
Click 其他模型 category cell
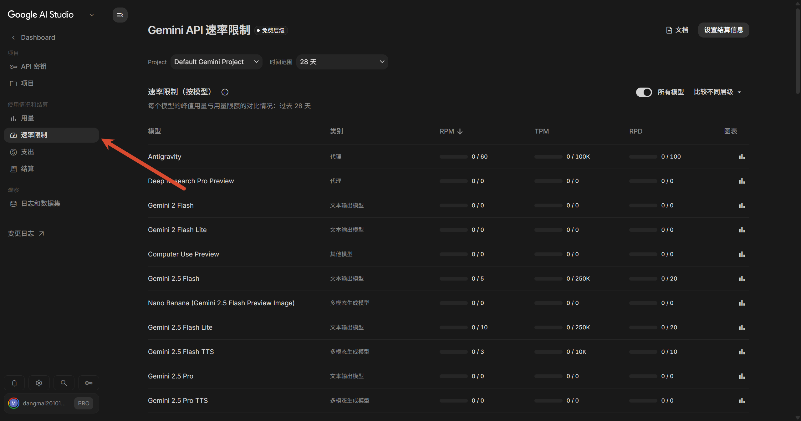pyautogui.click(x=341, y=254)
